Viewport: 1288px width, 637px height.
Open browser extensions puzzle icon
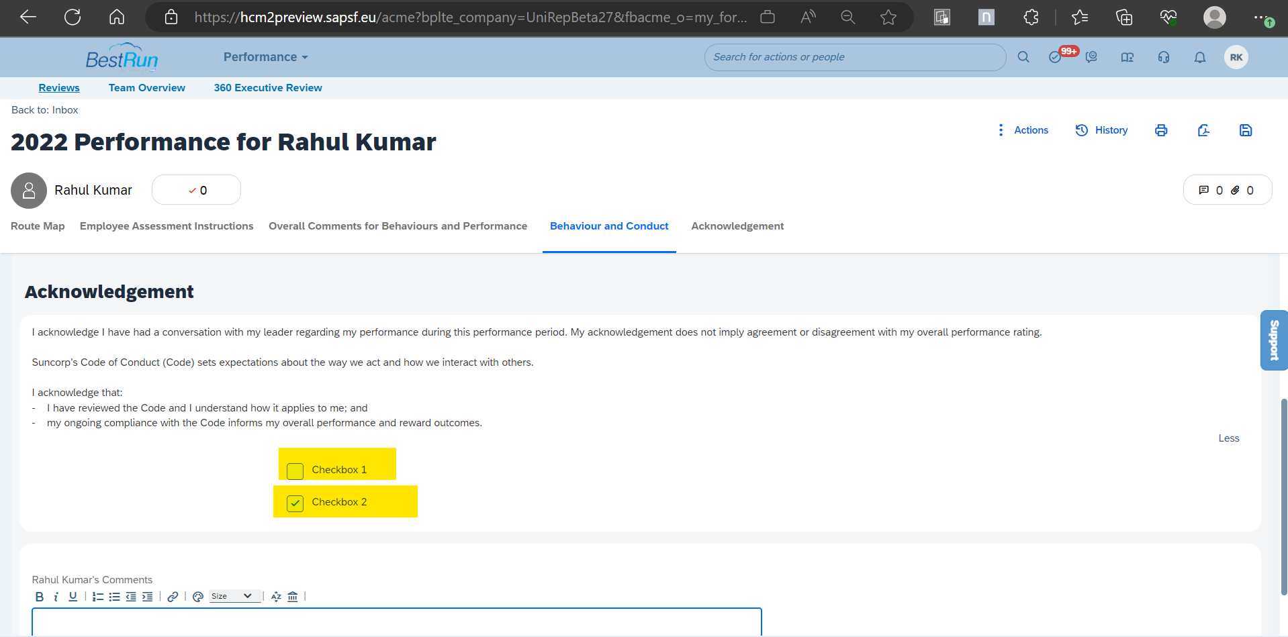click(x=1031, y=17)
